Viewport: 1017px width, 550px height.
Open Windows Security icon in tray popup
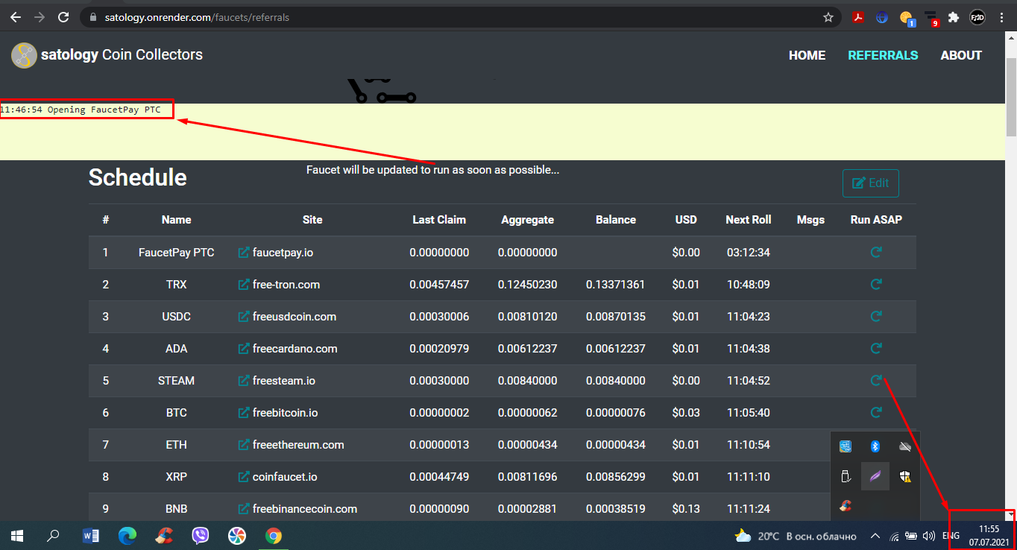tap(904, 476)
